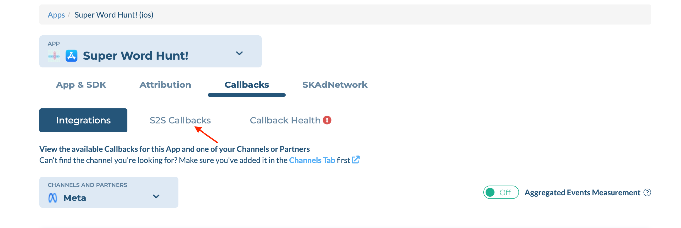Viewport: 681px width, 228px height.
Task: Click the App Store icon beside Super Word Hunt!
Action: [x=71, y=56]
